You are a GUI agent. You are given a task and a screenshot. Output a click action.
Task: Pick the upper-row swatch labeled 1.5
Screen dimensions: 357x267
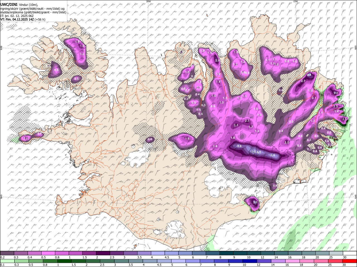tap(89, 253)
